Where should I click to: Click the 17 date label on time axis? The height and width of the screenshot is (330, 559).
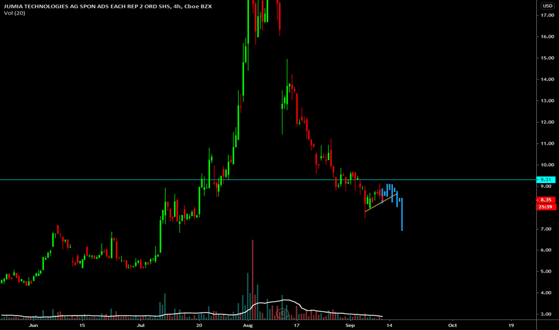297,325
